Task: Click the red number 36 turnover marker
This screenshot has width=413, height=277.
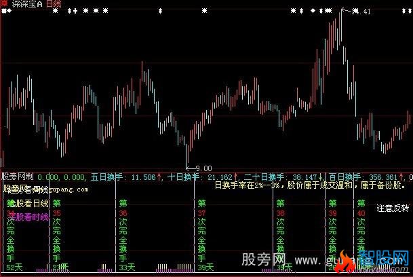Action: [x=123, y=213]
